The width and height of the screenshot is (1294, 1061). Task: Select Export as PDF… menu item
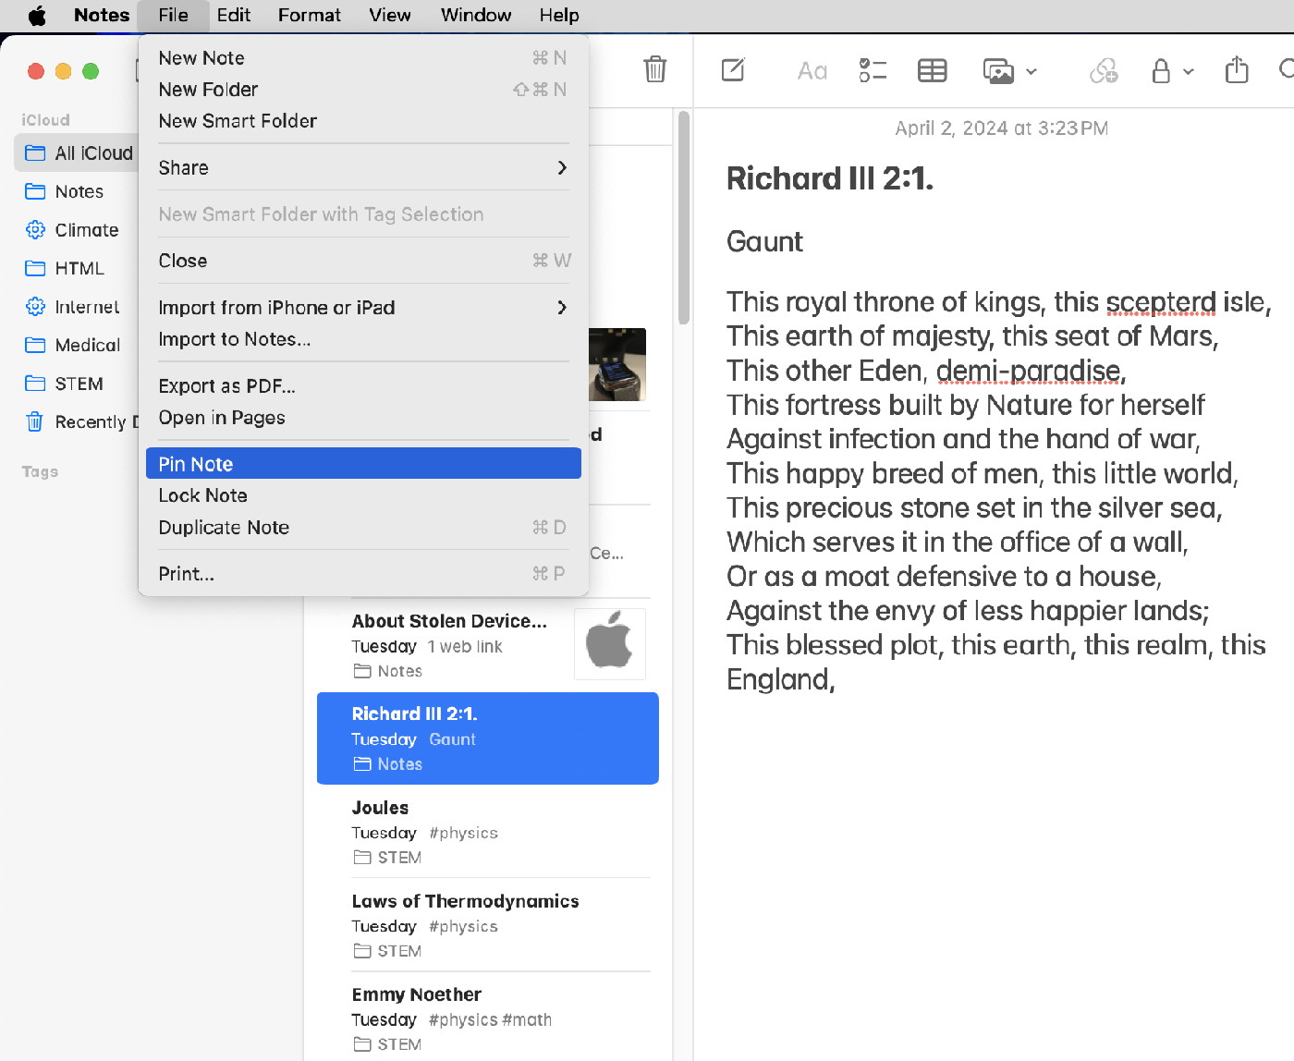click(x=363, y=386)
